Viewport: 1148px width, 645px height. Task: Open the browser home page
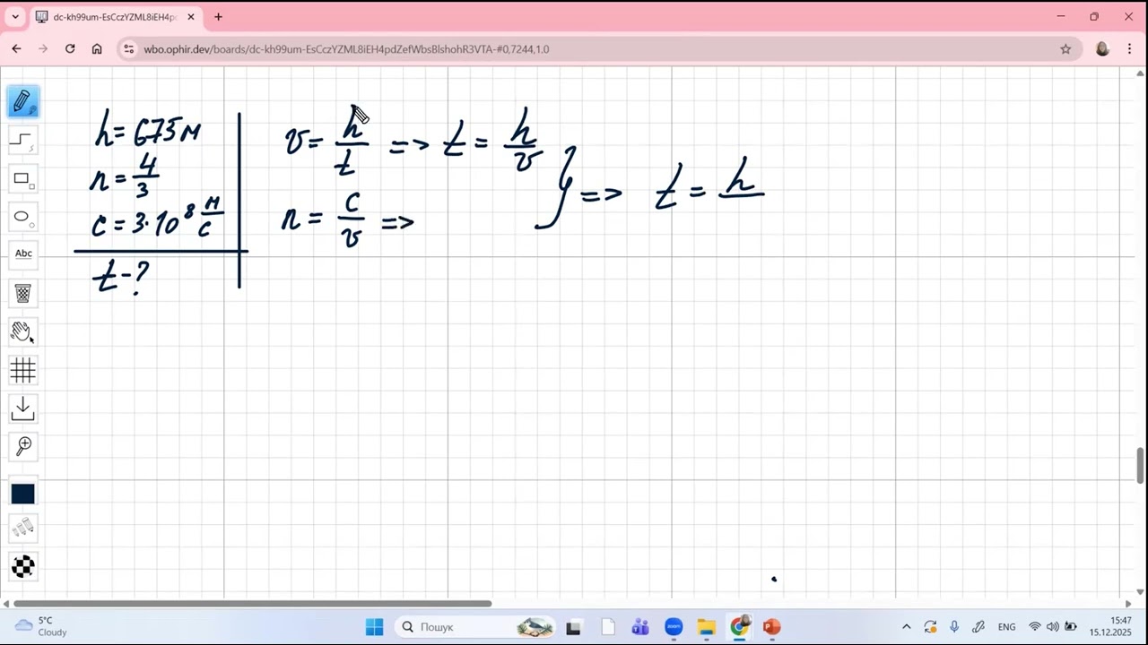(x=97, y=49)
